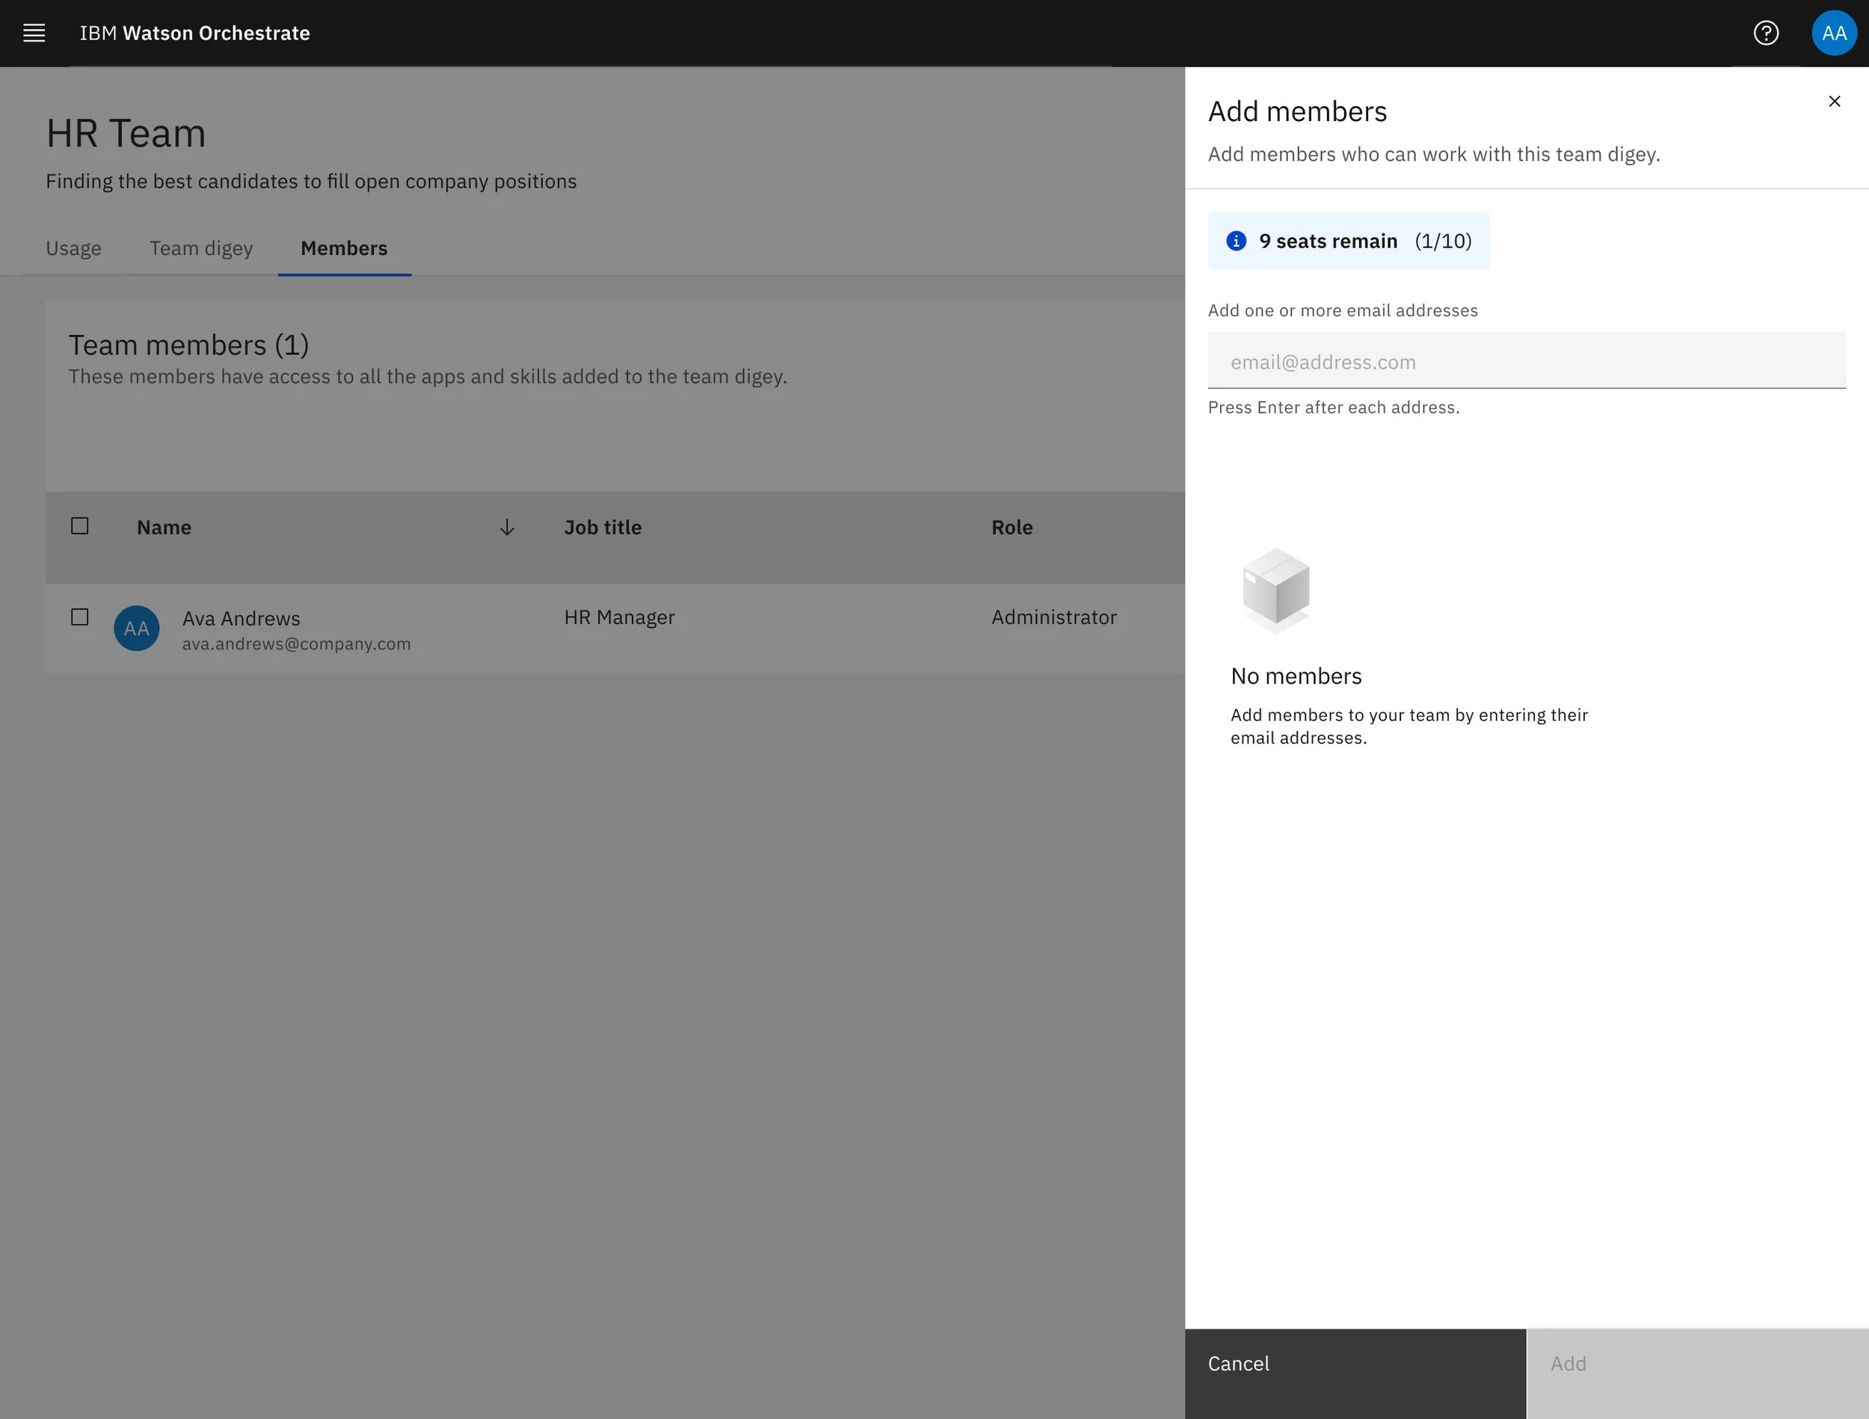Viewport: 1869px width, 1419px height.
Task: Open the help question mark icon
Action: point(1765,33)
